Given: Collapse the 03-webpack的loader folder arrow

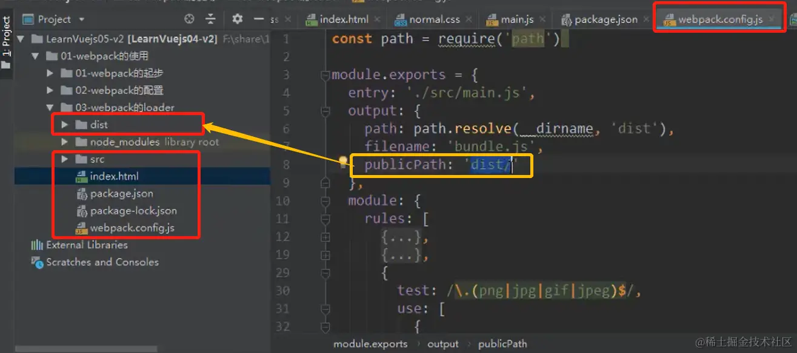Looking at the screenshot, I should [x=51, y=108].
